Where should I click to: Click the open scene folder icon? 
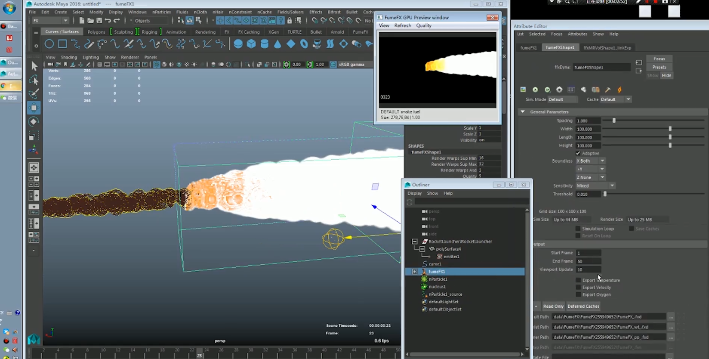tap(90, 20)
